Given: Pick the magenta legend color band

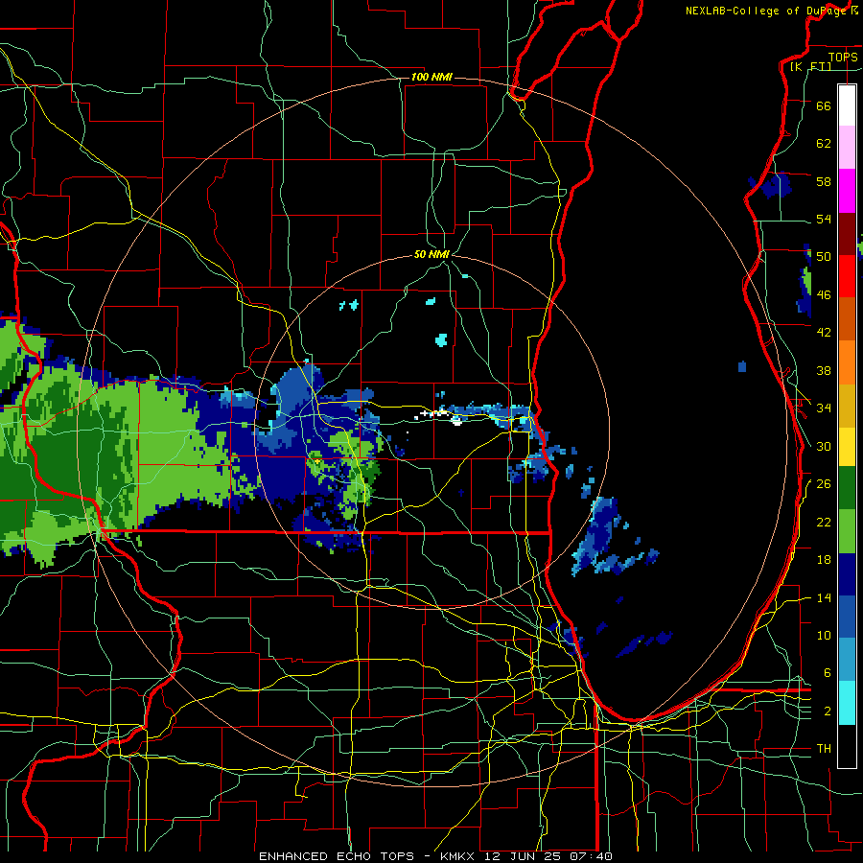Looking at the screenshot, I should point(847,191).
